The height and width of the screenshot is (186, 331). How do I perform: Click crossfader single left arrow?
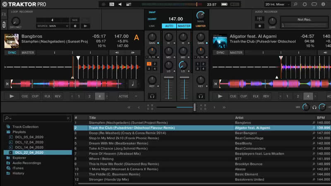[x=139, y=107]
